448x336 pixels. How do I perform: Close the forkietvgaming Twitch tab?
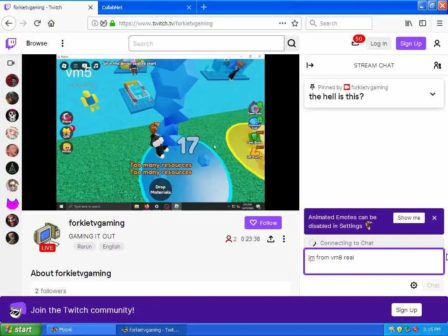pos(90,7)
